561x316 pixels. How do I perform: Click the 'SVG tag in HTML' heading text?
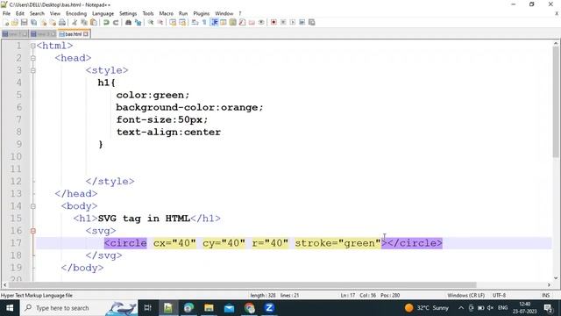[144, 219]
